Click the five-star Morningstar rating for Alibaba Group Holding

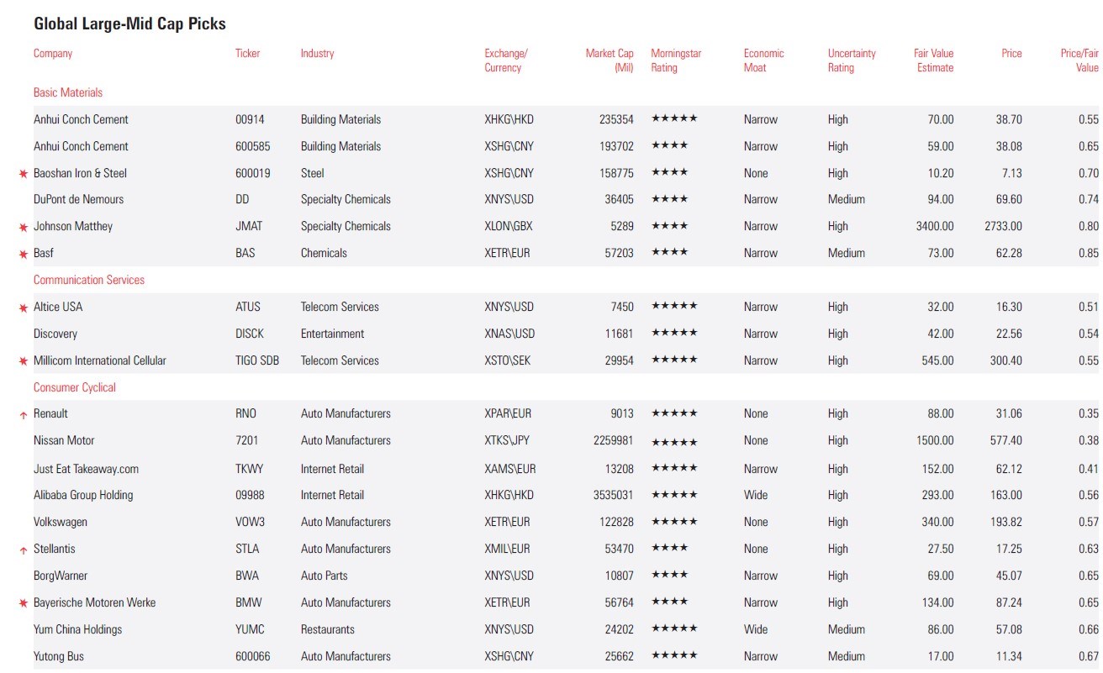pyautogui.click(x=674, y=495)
